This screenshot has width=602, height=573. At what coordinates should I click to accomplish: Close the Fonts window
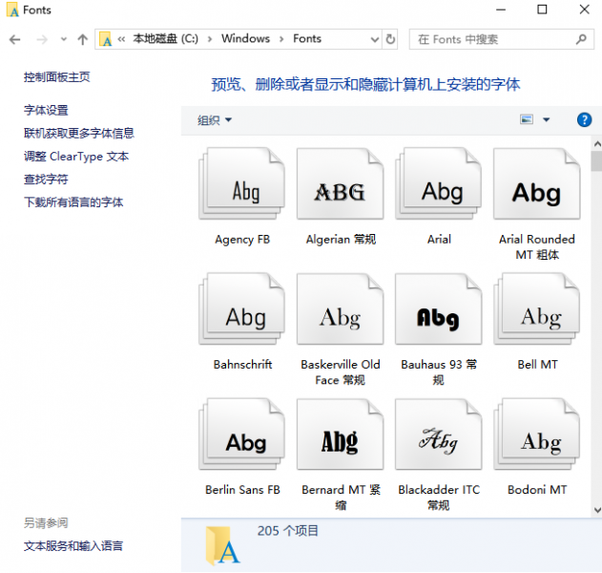pyautogui.click(x=584, y=10)
